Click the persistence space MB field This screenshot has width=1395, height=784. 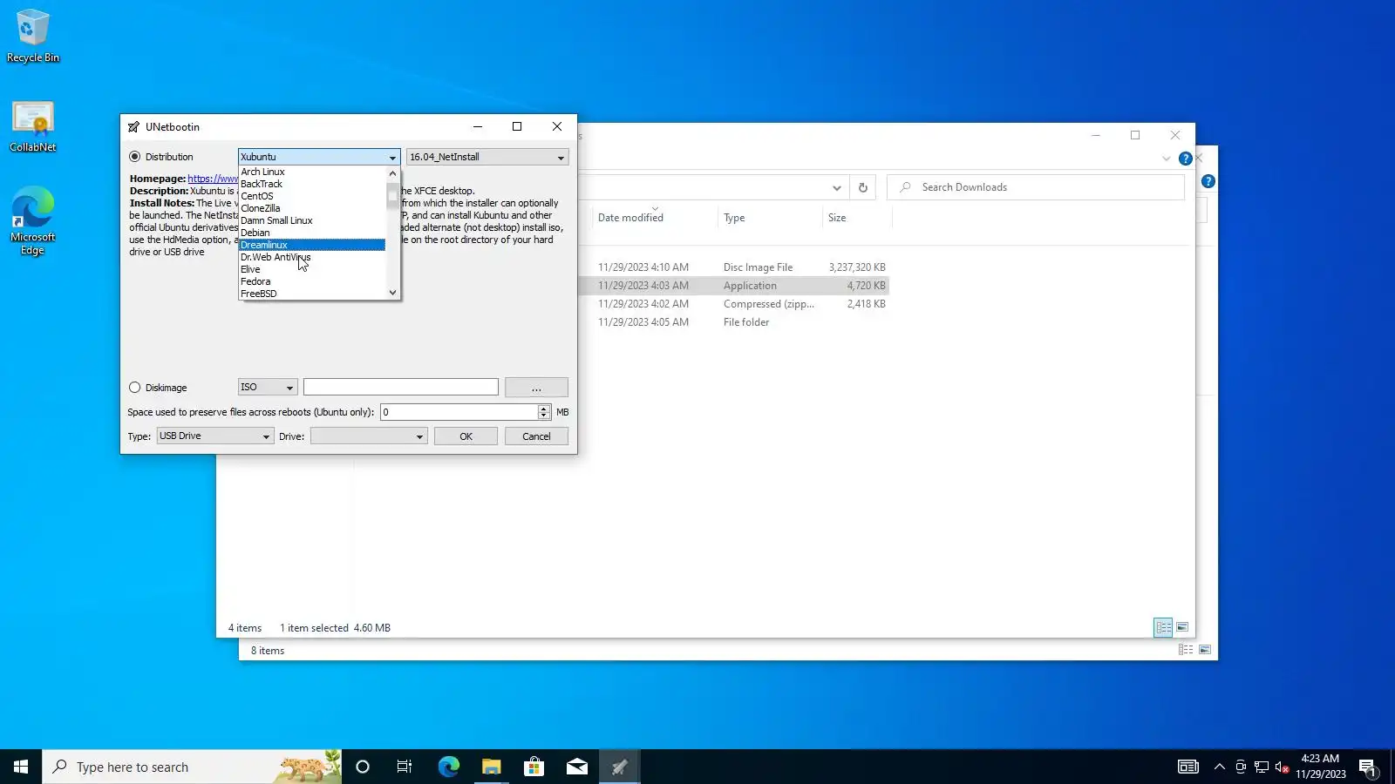(x=459, y=412)
